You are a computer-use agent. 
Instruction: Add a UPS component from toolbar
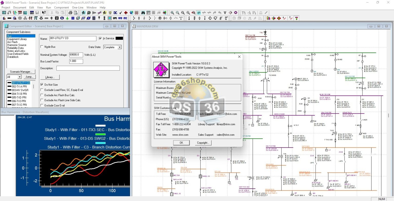(x=115, y=18)
